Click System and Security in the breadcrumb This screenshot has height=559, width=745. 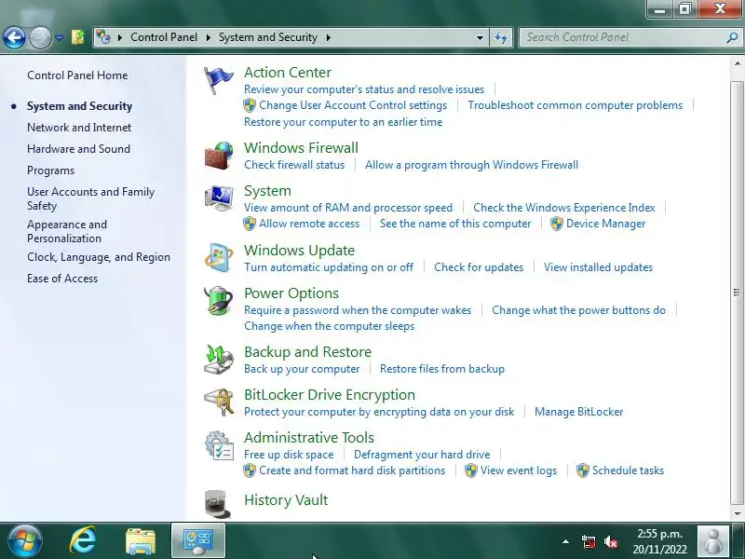pos(268,37)
